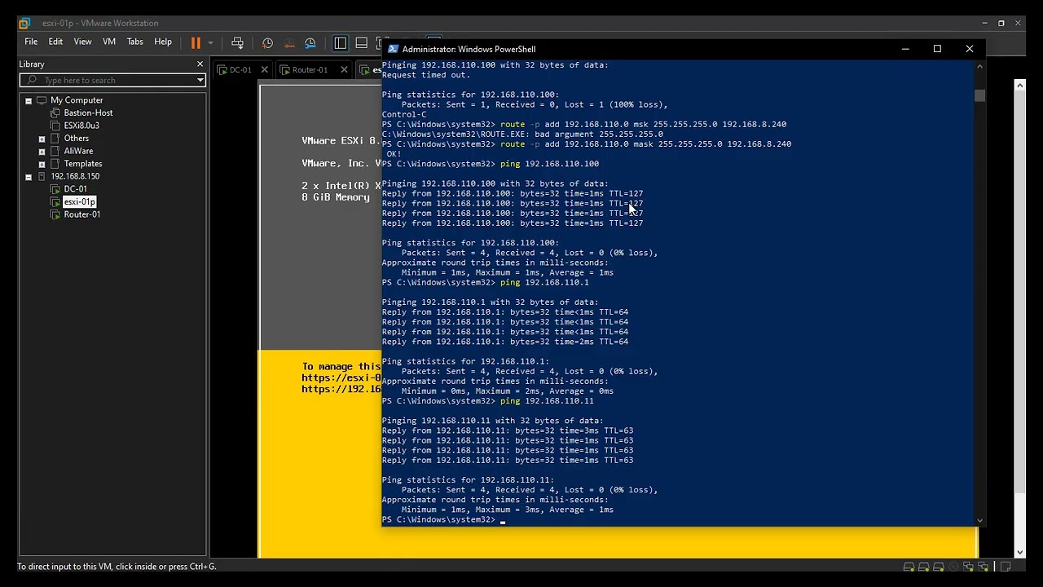Click the CD/DVD drive status bar icon
The width and height of the screenshot is (1043, 587).
point(953,567)
